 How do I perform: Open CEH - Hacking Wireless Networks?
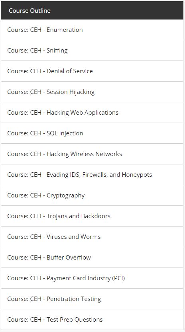92,154
